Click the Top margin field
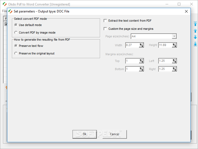The width and height of the screenshot is (198, 149). (x=132, y=61)
